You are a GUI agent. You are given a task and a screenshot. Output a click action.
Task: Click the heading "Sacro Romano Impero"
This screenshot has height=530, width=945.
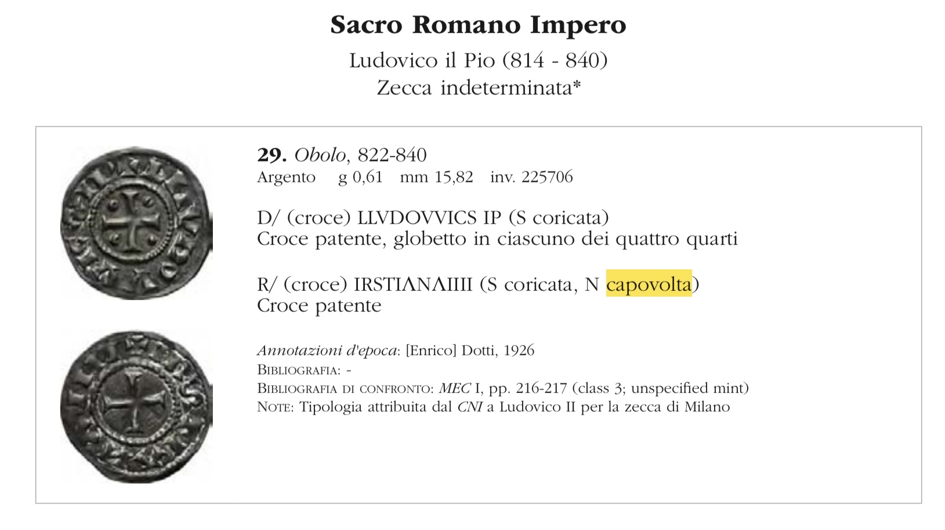click(478, 25)
